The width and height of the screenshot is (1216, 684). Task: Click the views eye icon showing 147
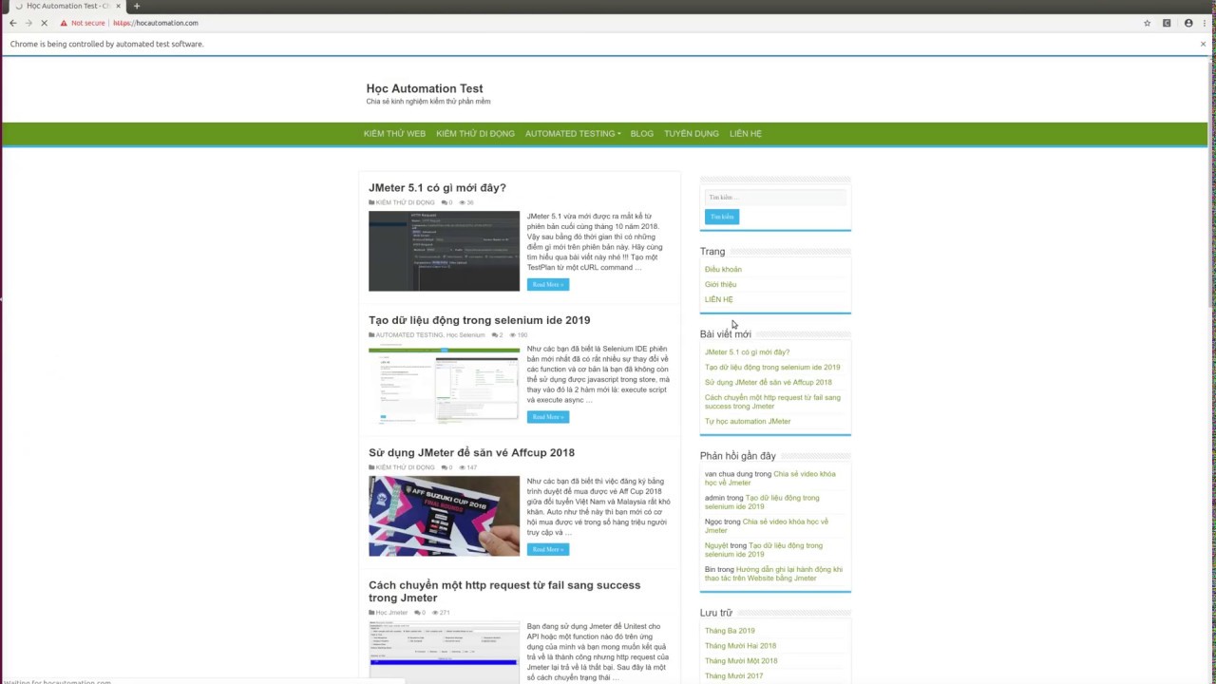click(x=463, y=467)
